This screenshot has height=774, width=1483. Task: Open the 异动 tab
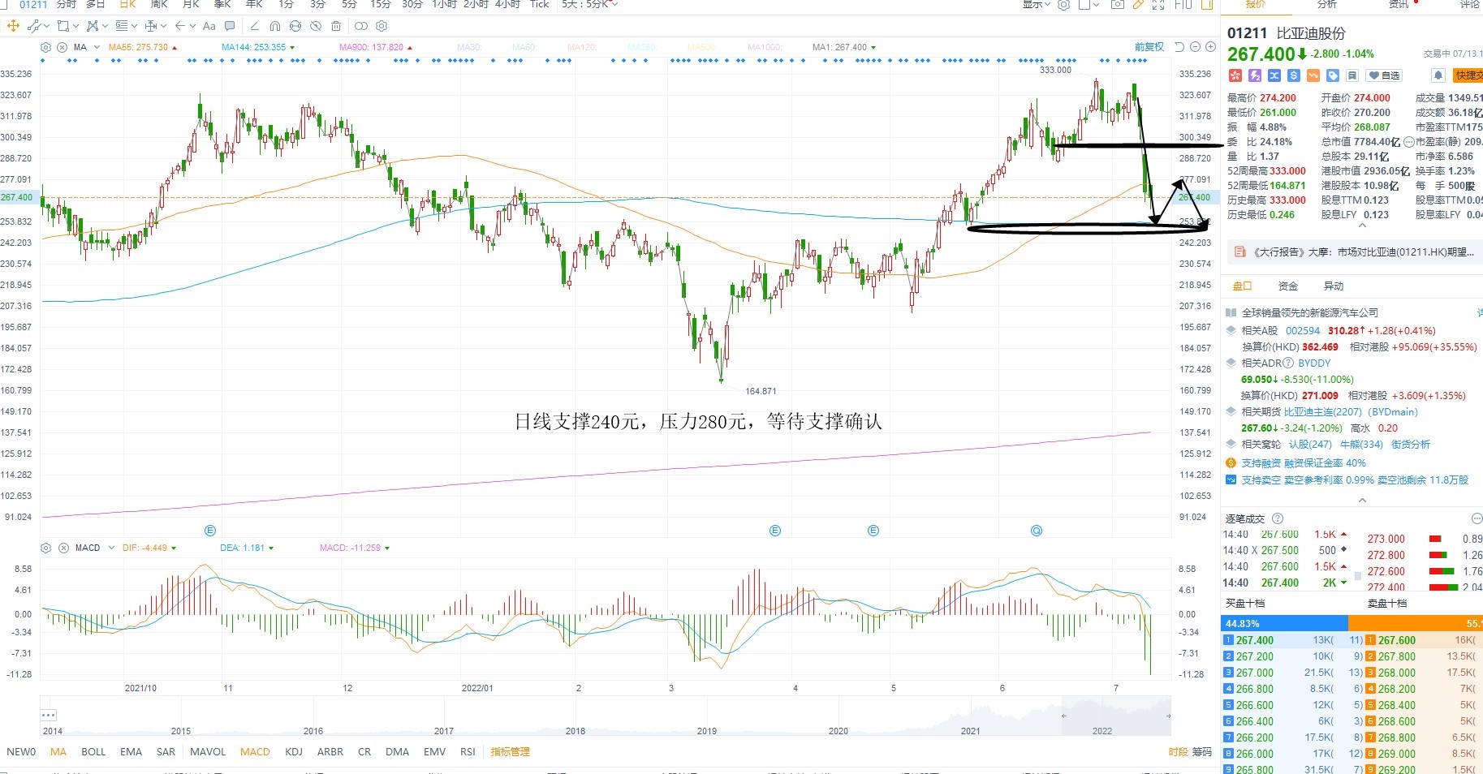click(x=1334, y=286)
